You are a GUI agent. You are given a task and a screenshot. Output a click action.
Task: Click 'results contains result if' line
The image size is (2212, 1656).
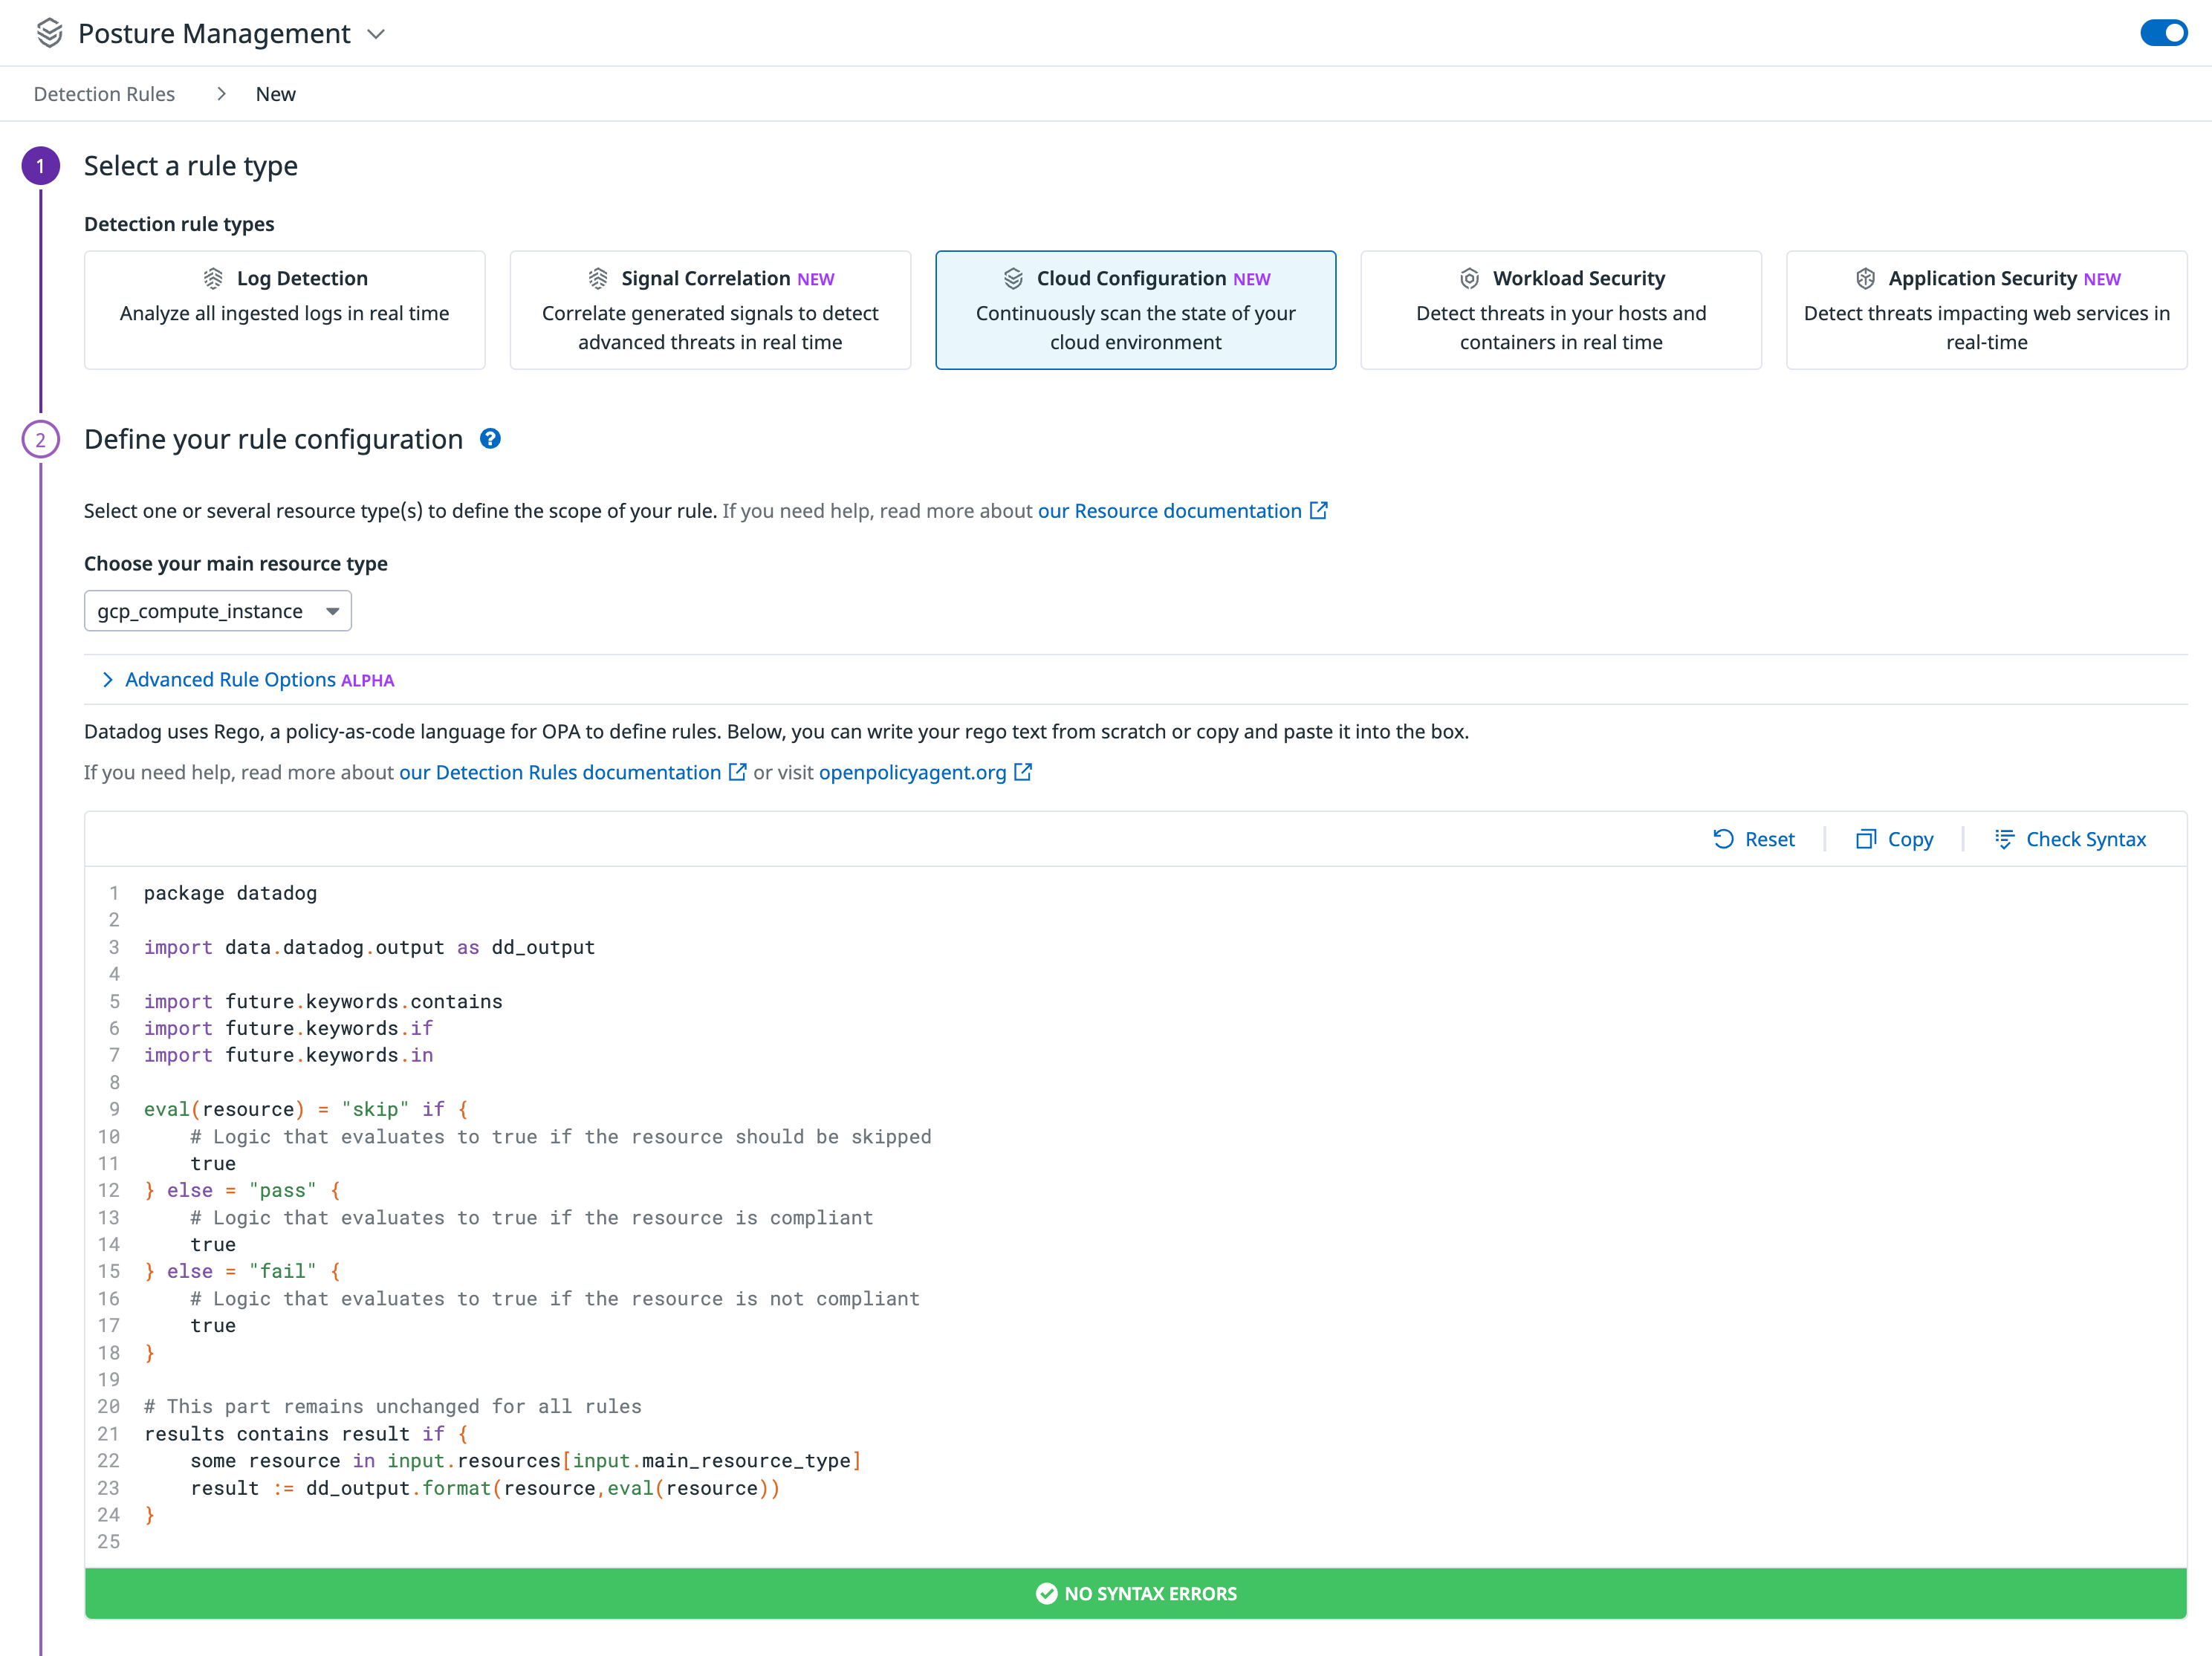306,1433
